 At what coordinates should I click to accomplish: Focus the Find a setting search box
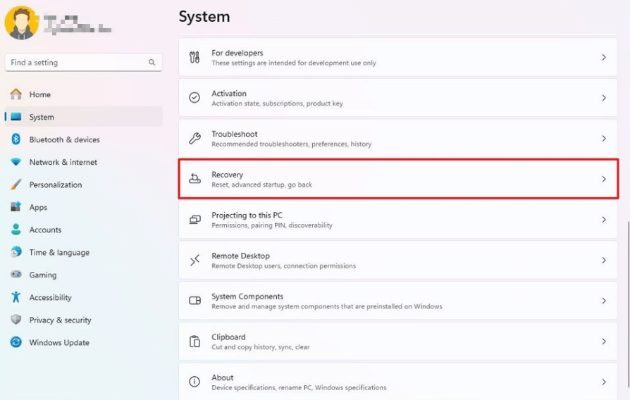(x=76, y=63)
